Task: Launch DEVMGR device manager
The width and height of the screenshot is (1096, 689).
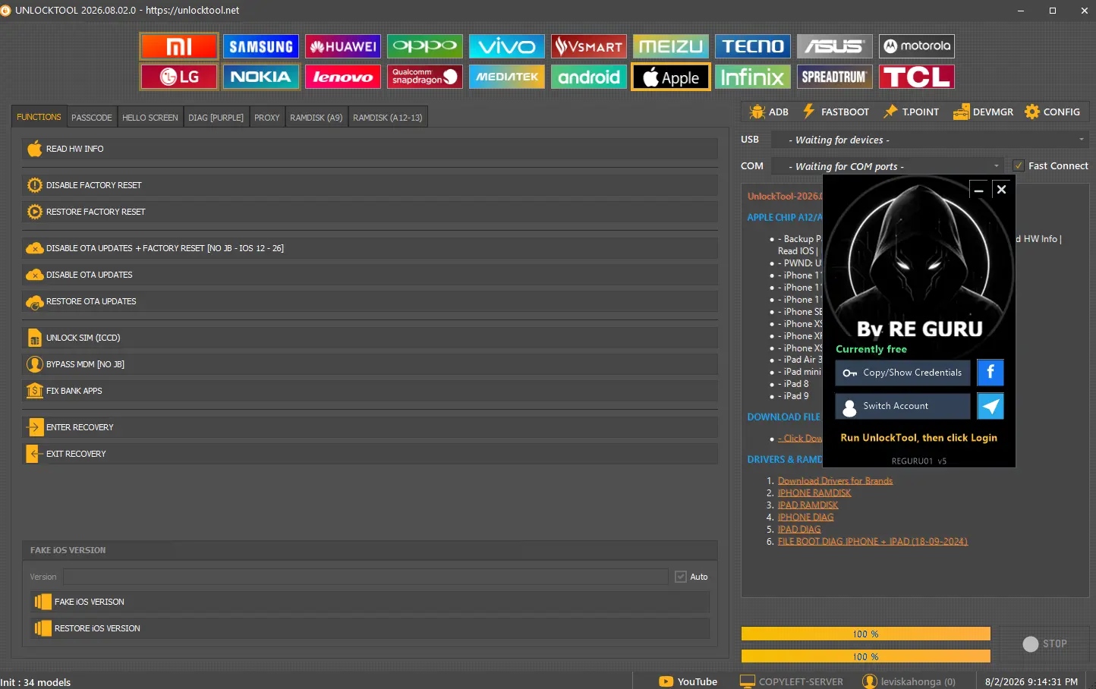Action: tap(983, 112)
